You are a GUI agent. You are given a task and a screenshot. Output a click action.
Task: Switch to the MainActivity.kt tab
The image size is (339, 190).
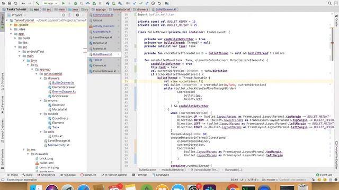(x=104, y=32)
